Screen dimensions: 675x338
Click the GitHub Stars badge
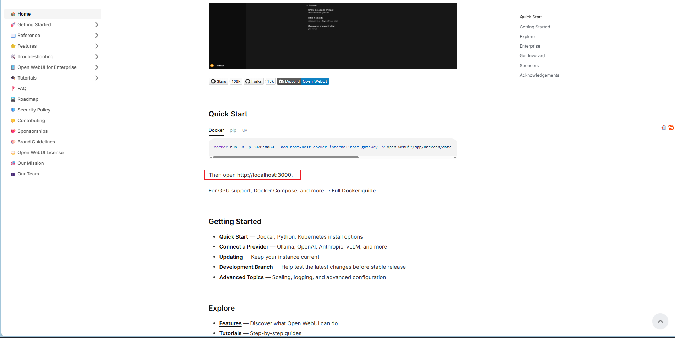218,81
